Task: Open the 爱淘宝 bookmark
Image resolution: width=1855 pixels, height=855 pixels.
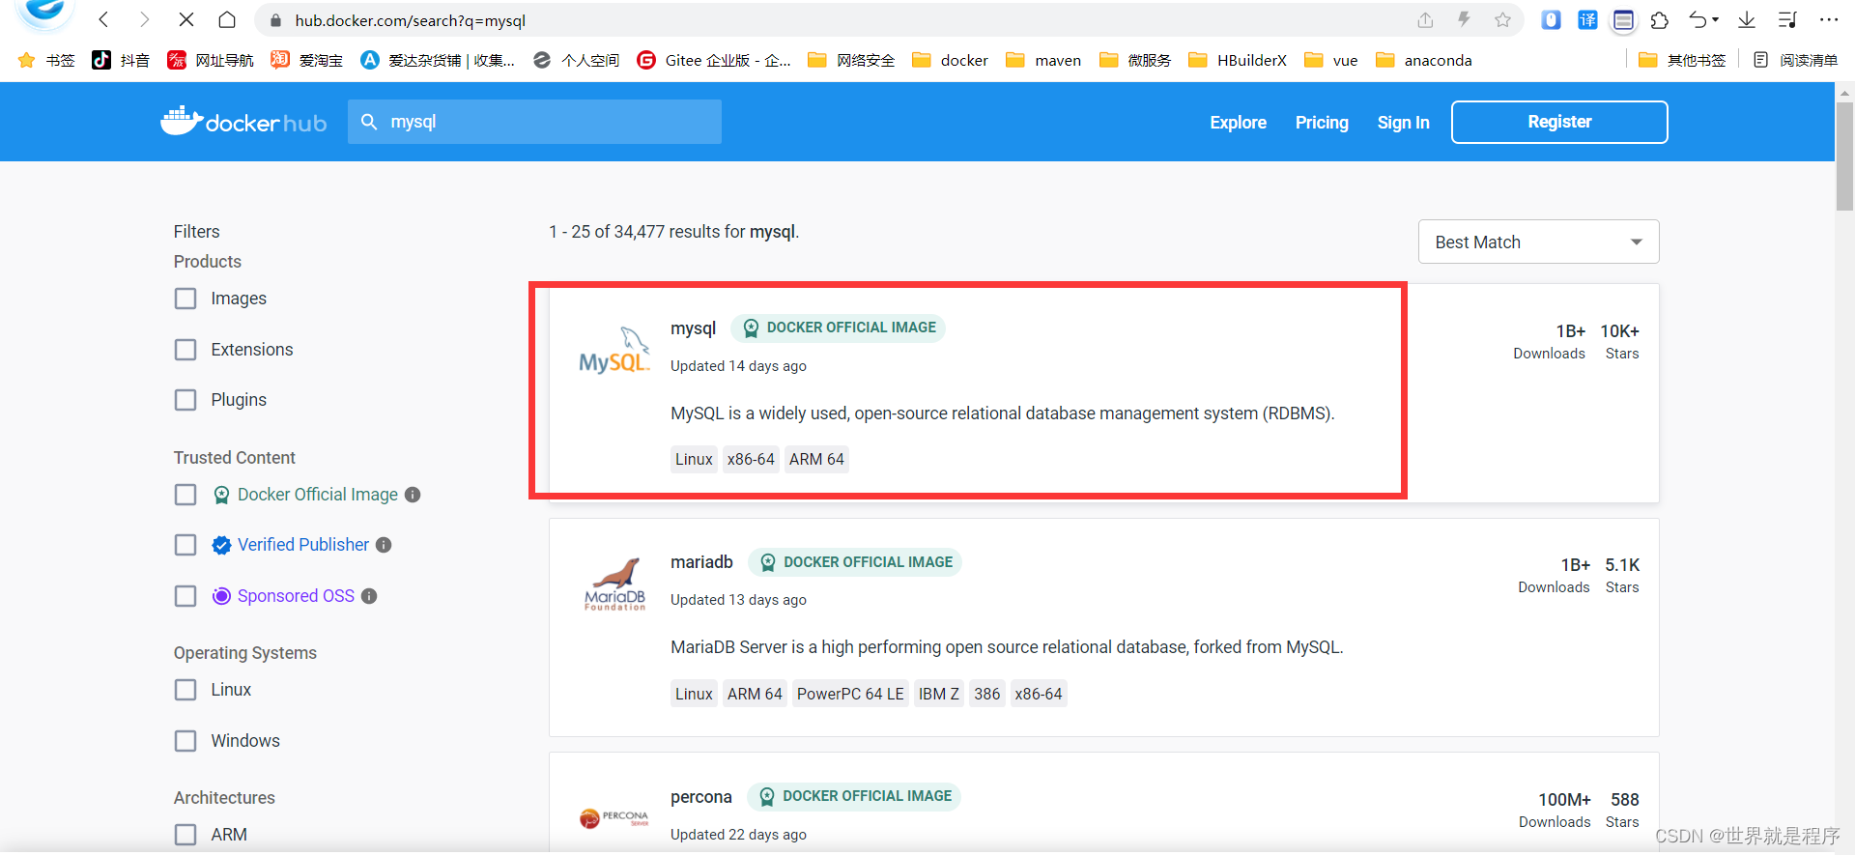Action: coord(307,60)
